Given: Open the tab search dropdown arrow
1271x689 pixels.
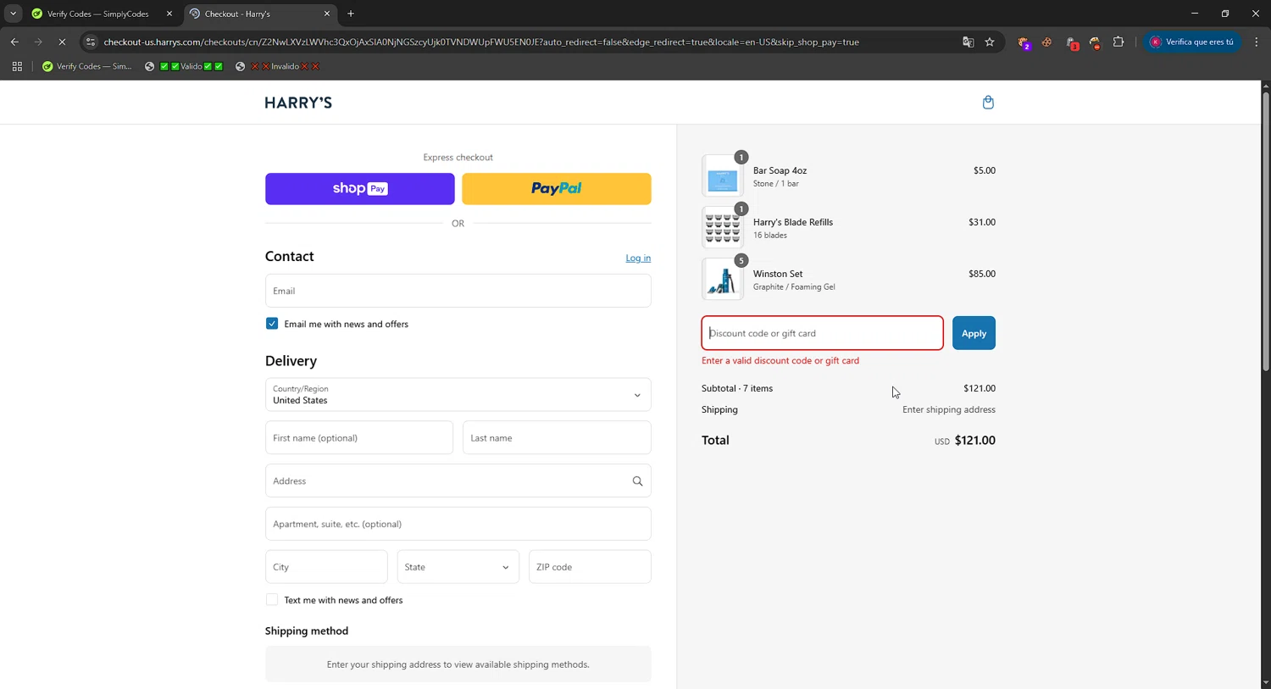Looking at the screenshot, I should coord(13,14).
